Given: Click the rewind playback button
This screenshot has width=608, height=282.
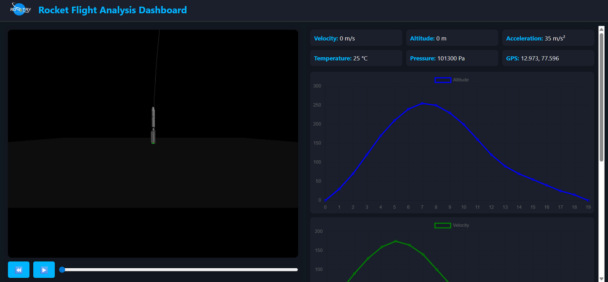Looking at the screenshot, I should pyautogui.click(x=19, y=270).
